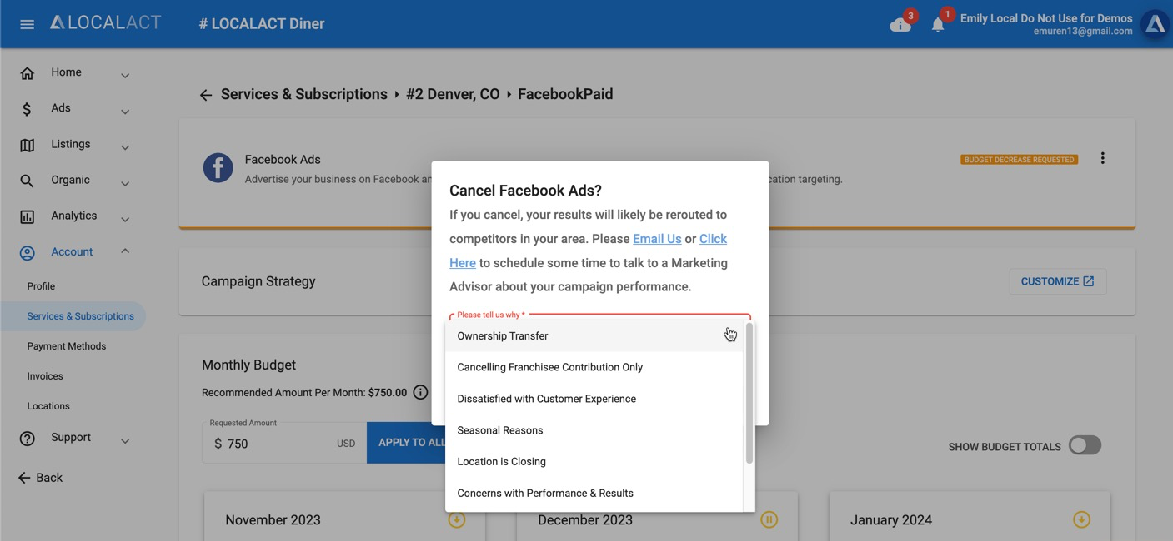Image resolution: width=1173 pixels, height=541 pixels.
Task: Click the Organic search icon
Action: (x=28, y=181)
